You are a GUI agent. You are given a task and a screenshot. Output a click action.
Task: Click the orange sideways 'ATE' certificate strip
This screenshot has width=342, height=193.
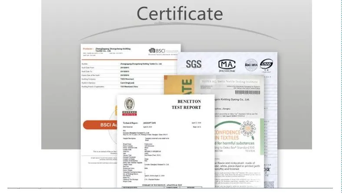179,85
